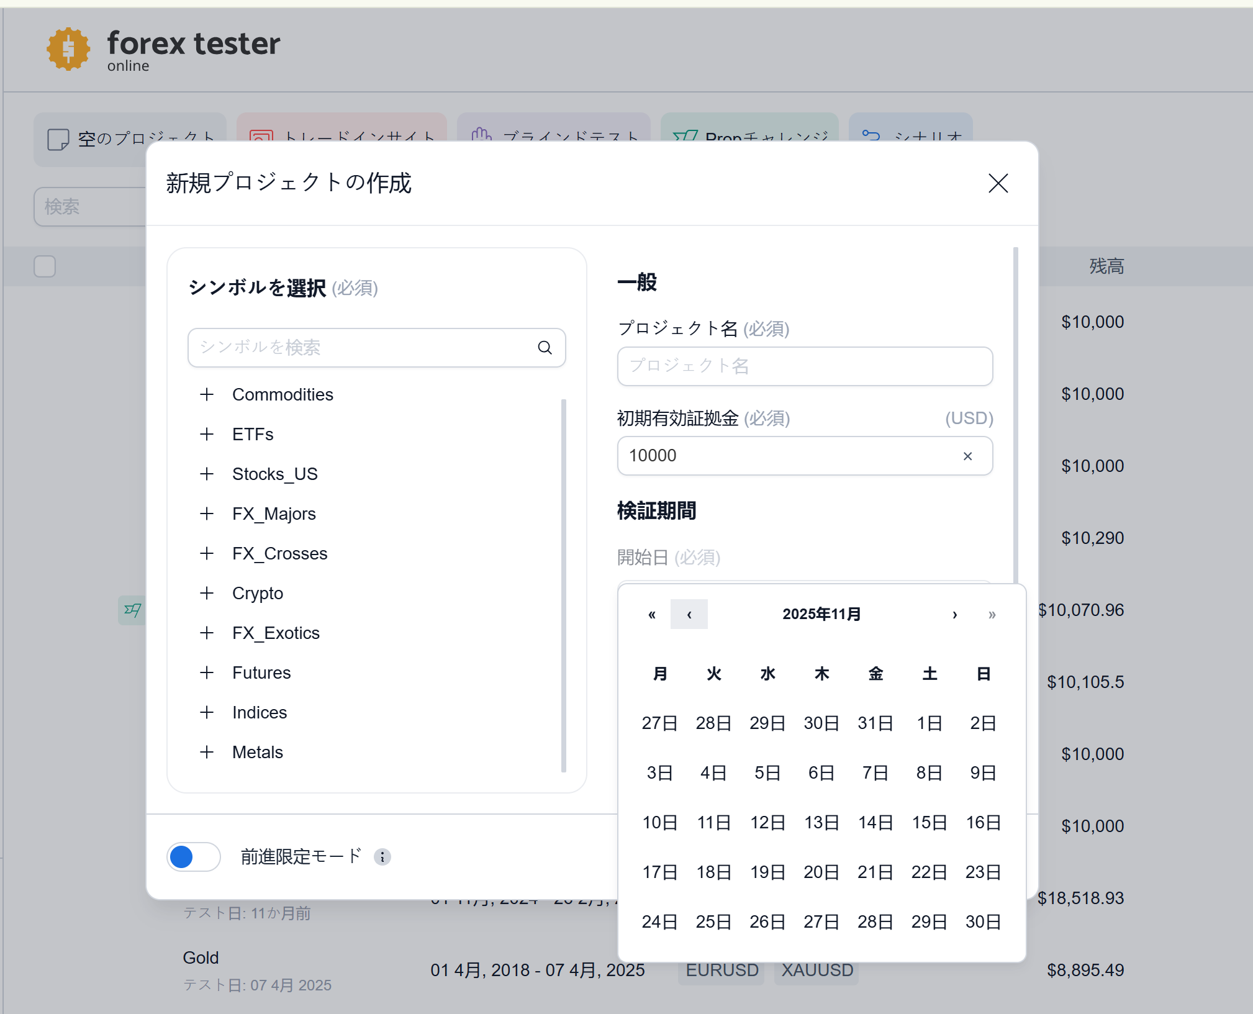The height and width of the screenshot is (1014, 1253).
Task: Expand the Metals category
Action: click(x=206, y=752)
